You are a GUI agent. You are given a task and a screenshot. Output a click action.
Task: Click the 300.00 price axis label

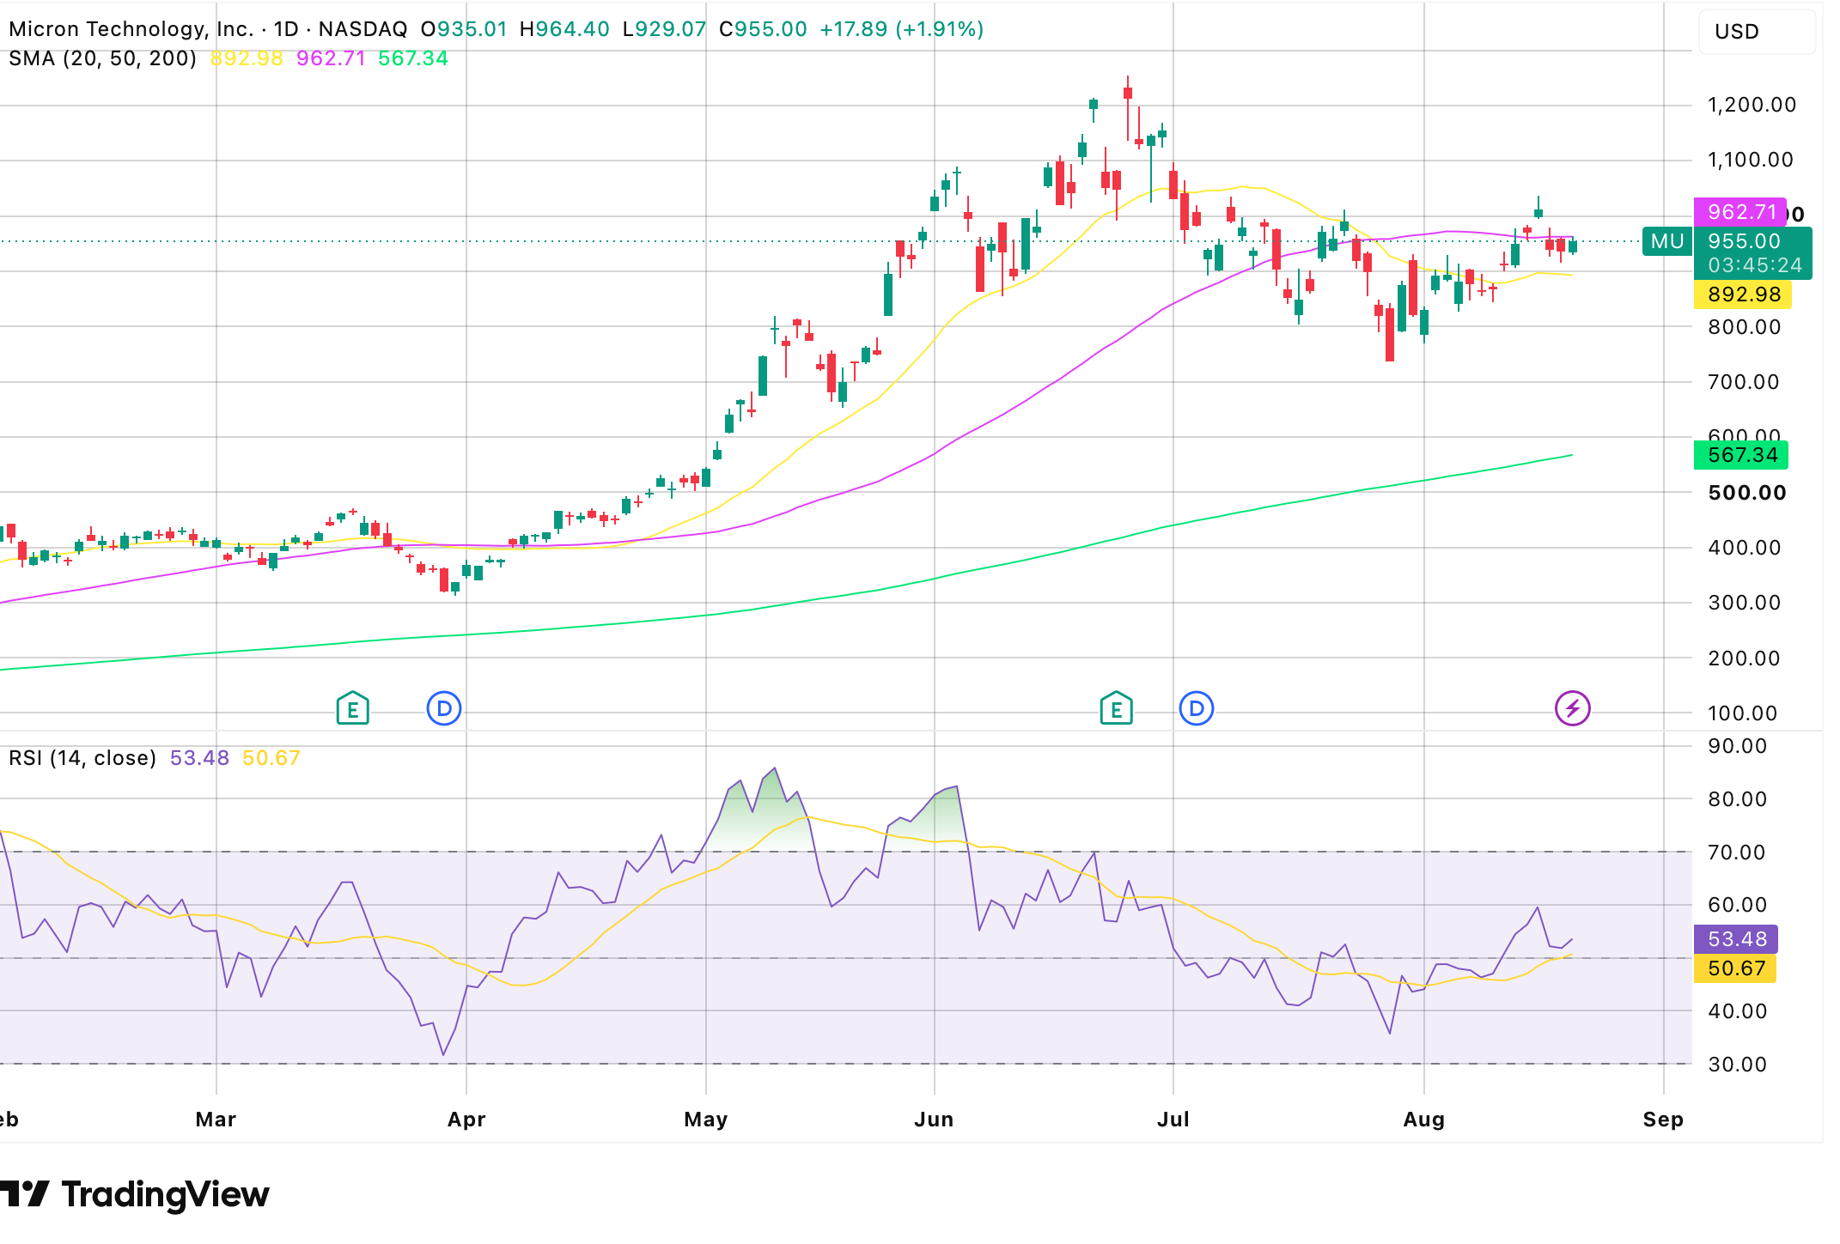coord(1744,603)
